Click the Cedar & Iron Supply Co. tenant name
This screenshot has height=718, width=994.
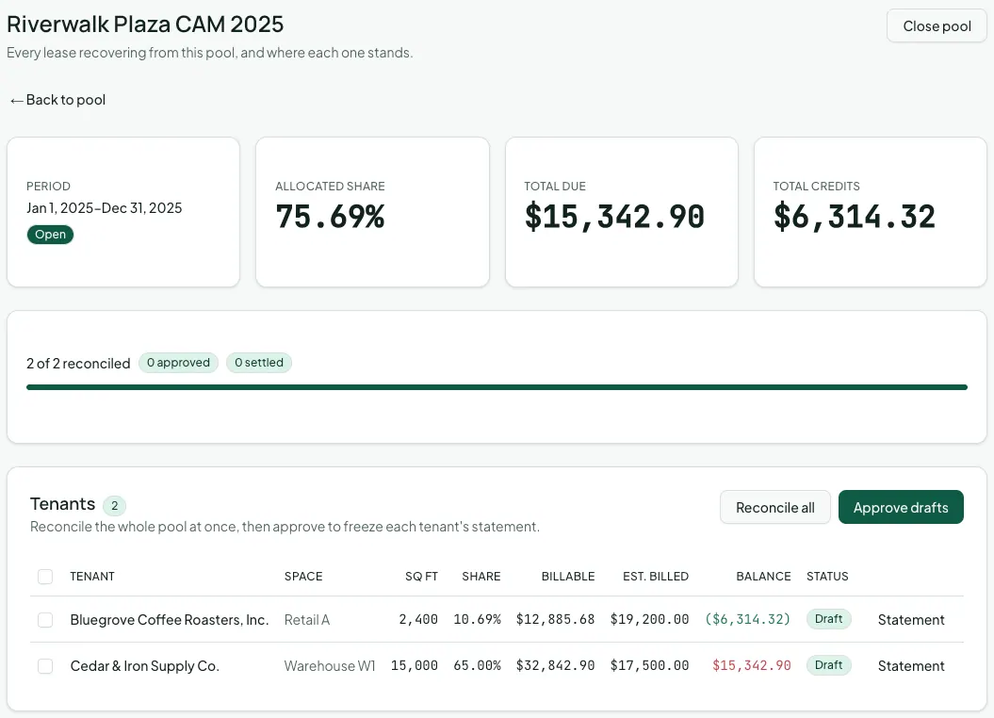144,666
